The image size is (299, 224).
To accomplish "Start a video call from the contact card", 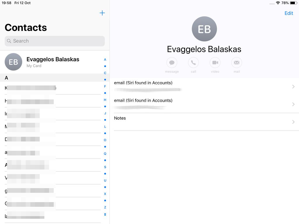I will (215, 63).
